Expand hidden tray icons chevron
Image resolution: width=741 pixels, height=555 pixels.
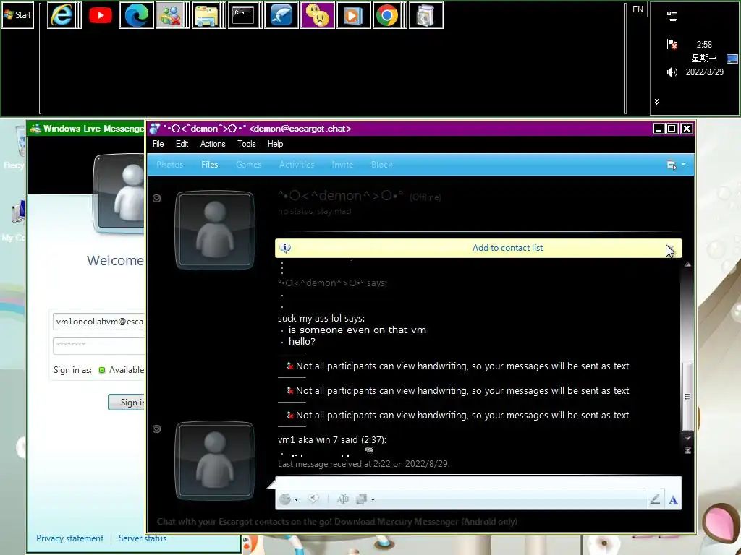pyautogui.click(x=656, y=101)
